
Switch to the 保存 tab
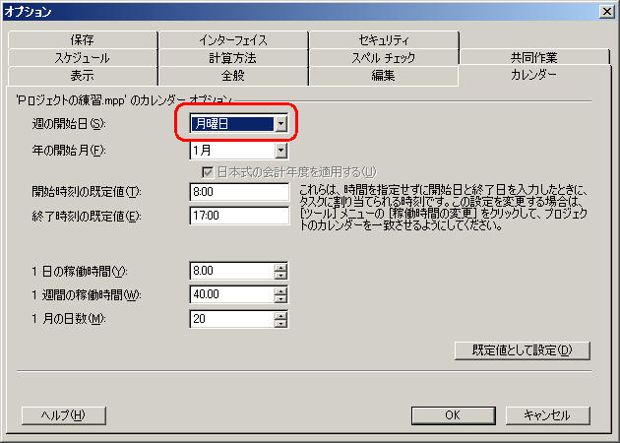pyautogui.click(x=82, y=40)
